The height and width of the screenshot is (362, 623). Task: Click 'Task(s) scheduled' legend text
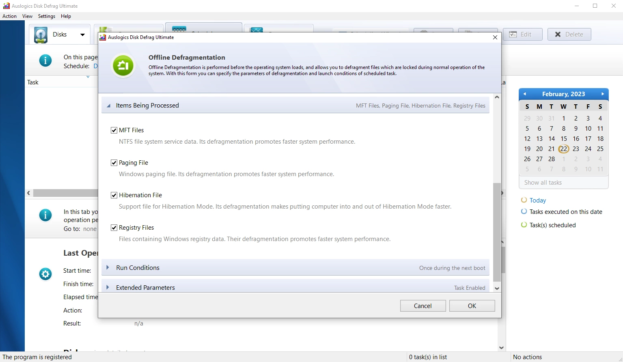552,225
